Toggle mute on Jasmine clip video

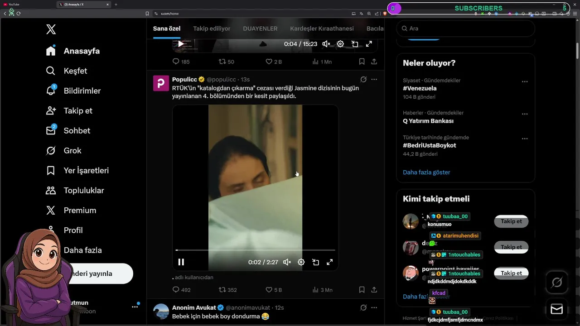click(287, 262)
